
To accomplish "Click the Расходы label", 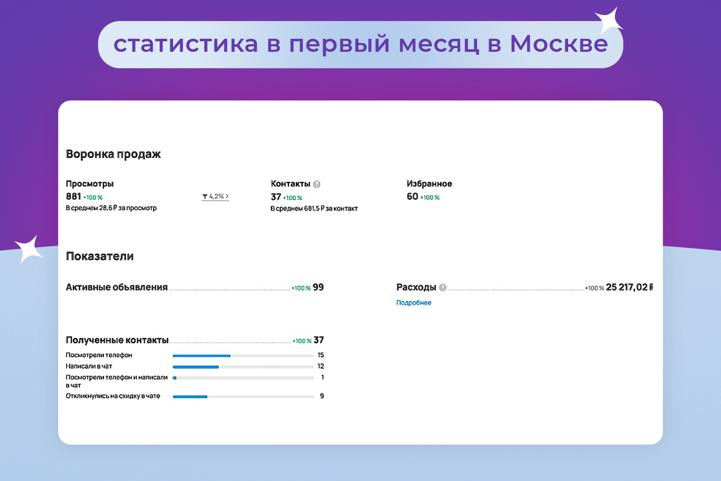I will click(416, 287).
